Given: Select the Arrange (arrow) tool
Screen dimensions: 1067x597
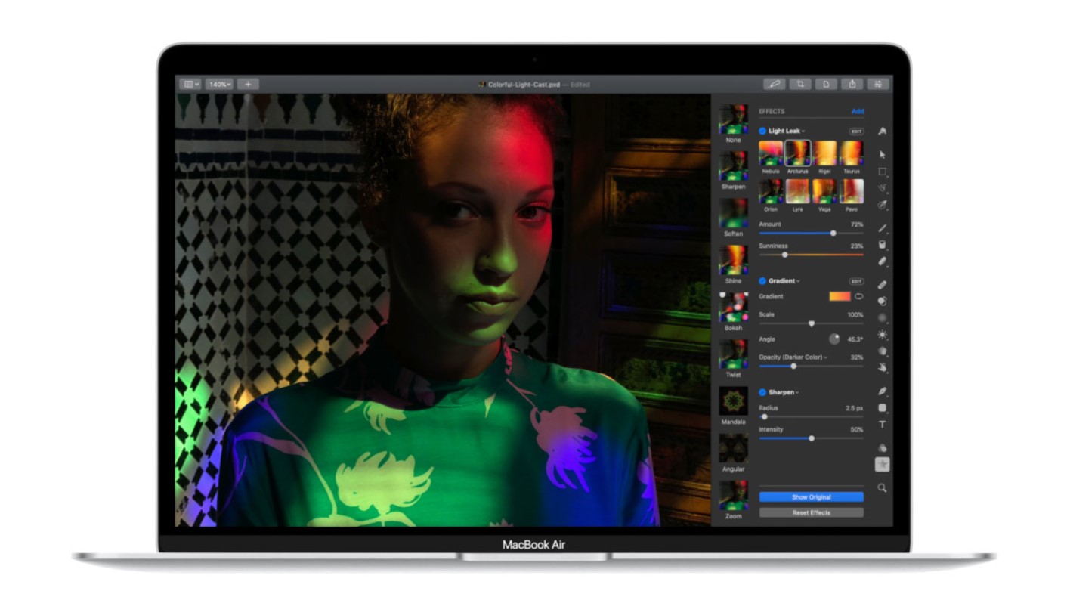Looking at the screenshot, I should pos(882,155).
